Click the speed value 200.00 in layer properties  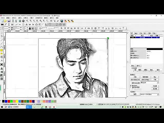(x=149, y=51)
